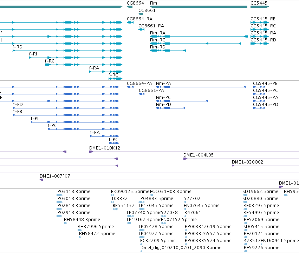Click the f-PC protein label

[x=52, y=126]
